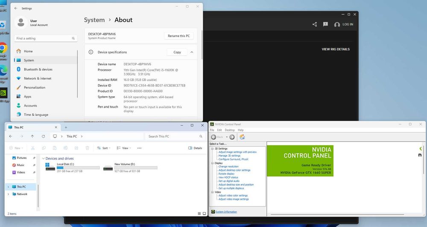Expand This PC in navigation pane

click(x=8, y=187)
